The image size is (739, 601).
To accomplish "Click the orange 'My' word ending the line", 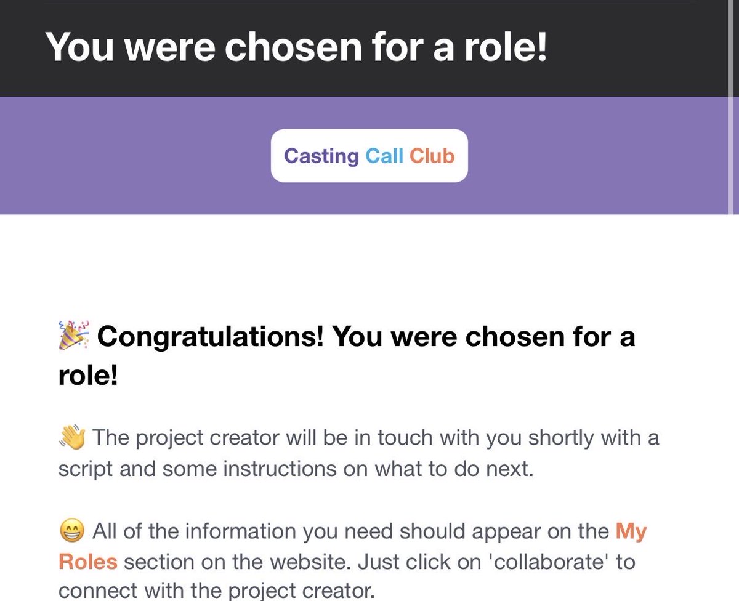I will coord(631,531).
